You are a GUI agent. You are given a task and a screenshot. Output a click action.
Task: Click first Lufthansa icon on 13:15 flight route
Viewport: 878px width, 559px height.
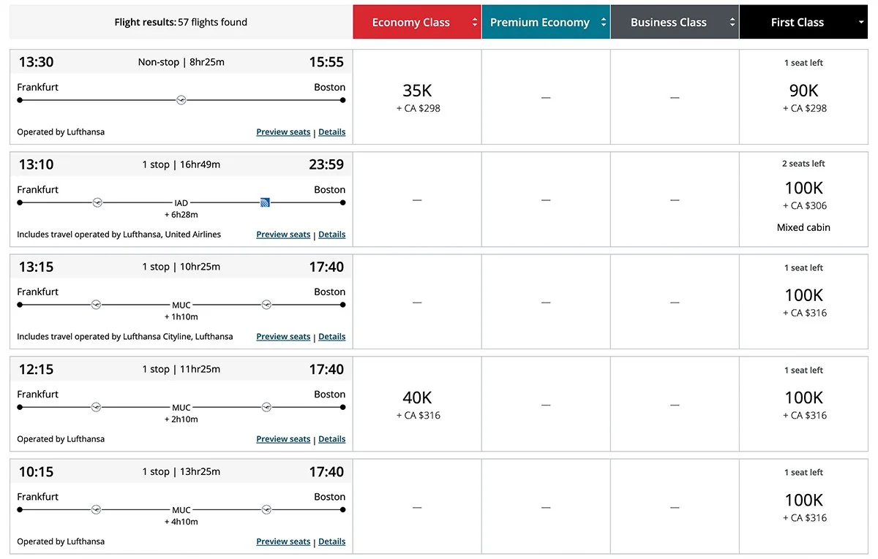96,305
